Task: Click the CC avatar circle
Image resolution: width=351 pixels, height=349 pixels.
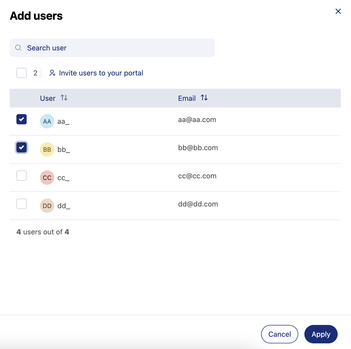Action: [x=47, y=178]
